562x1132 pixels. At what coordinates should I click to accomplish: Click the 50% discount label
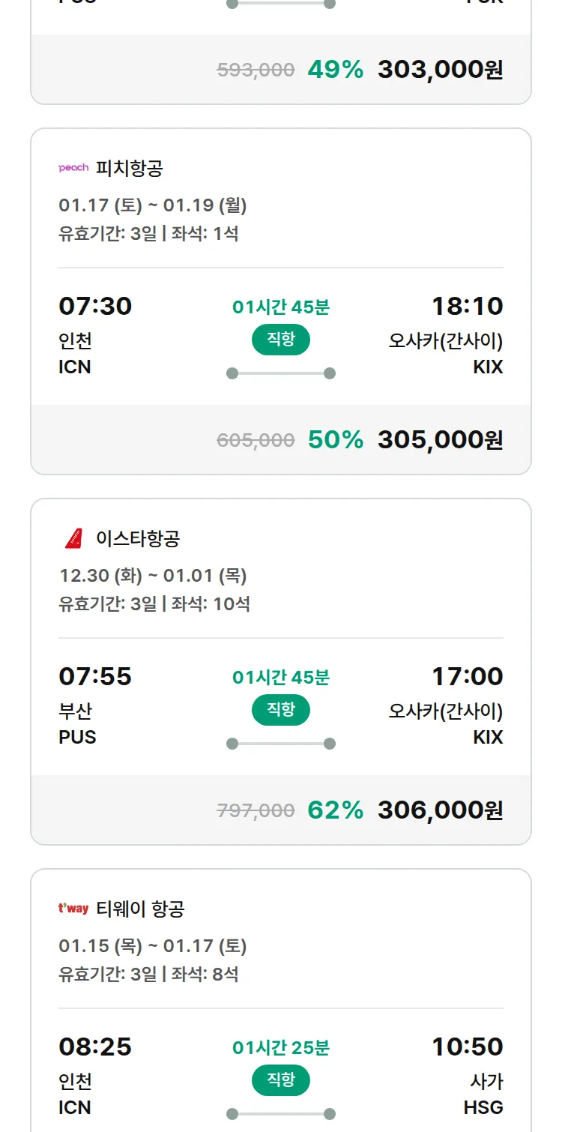tap(335, 440)
